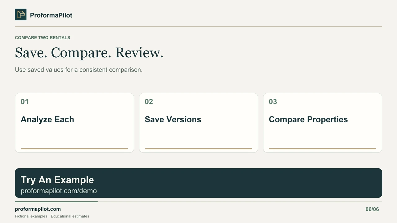
Task: Click step number 02
Action: [149, 102]
